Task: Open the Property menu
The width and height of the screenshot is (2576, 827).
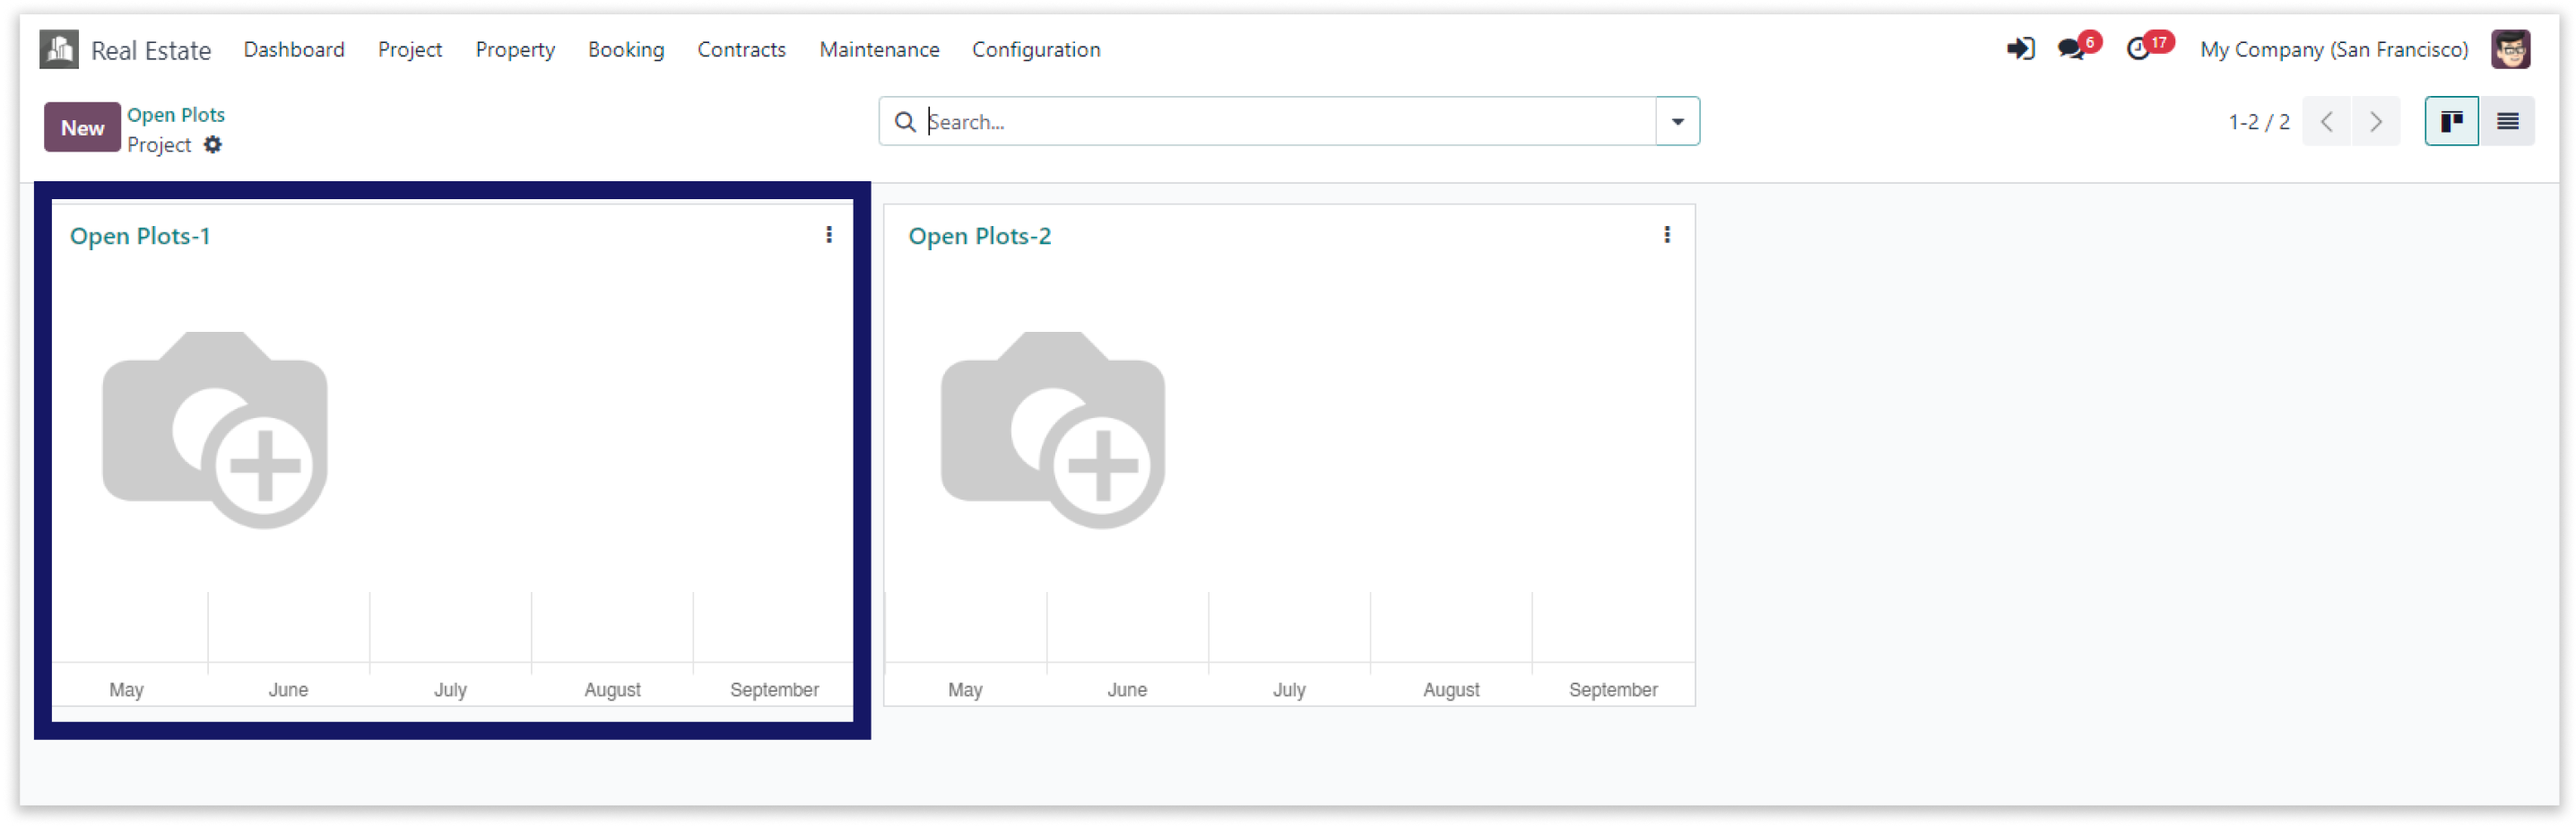Action: click(515, 49)
